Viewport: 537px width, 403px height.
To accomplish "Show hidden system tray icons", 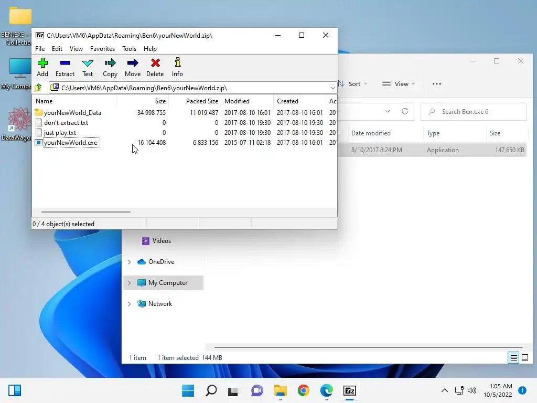I will coord(445,390).
